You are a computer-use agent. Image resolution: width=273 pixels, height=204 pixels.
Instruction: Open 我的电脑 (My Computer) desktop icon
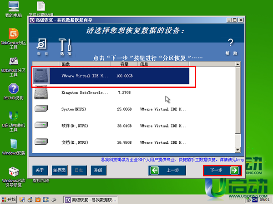[13, 10]
